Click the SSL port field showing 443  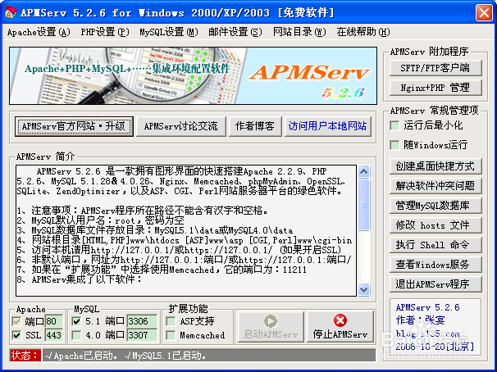coord(54,335)
